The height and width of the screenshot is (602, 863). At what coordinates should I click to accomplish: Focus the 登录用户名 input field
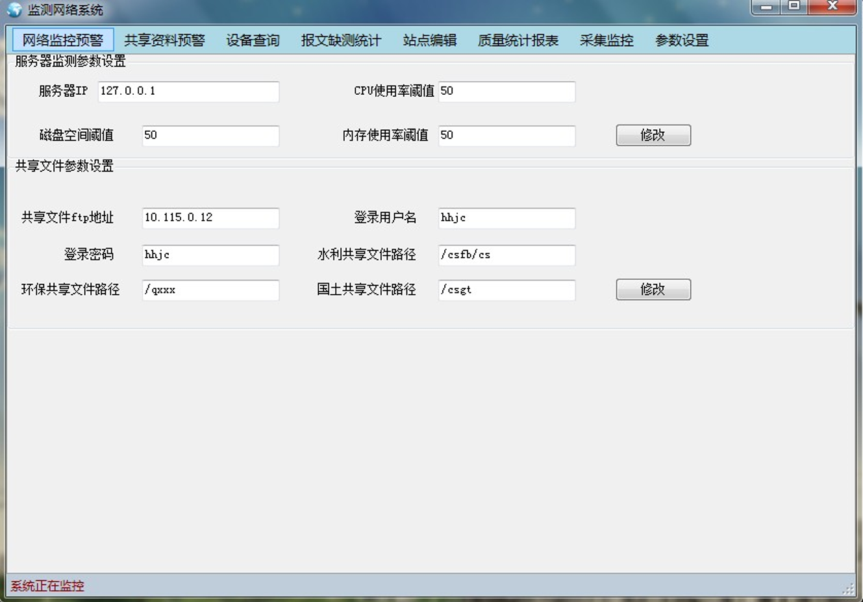click(x=507, y=218)
